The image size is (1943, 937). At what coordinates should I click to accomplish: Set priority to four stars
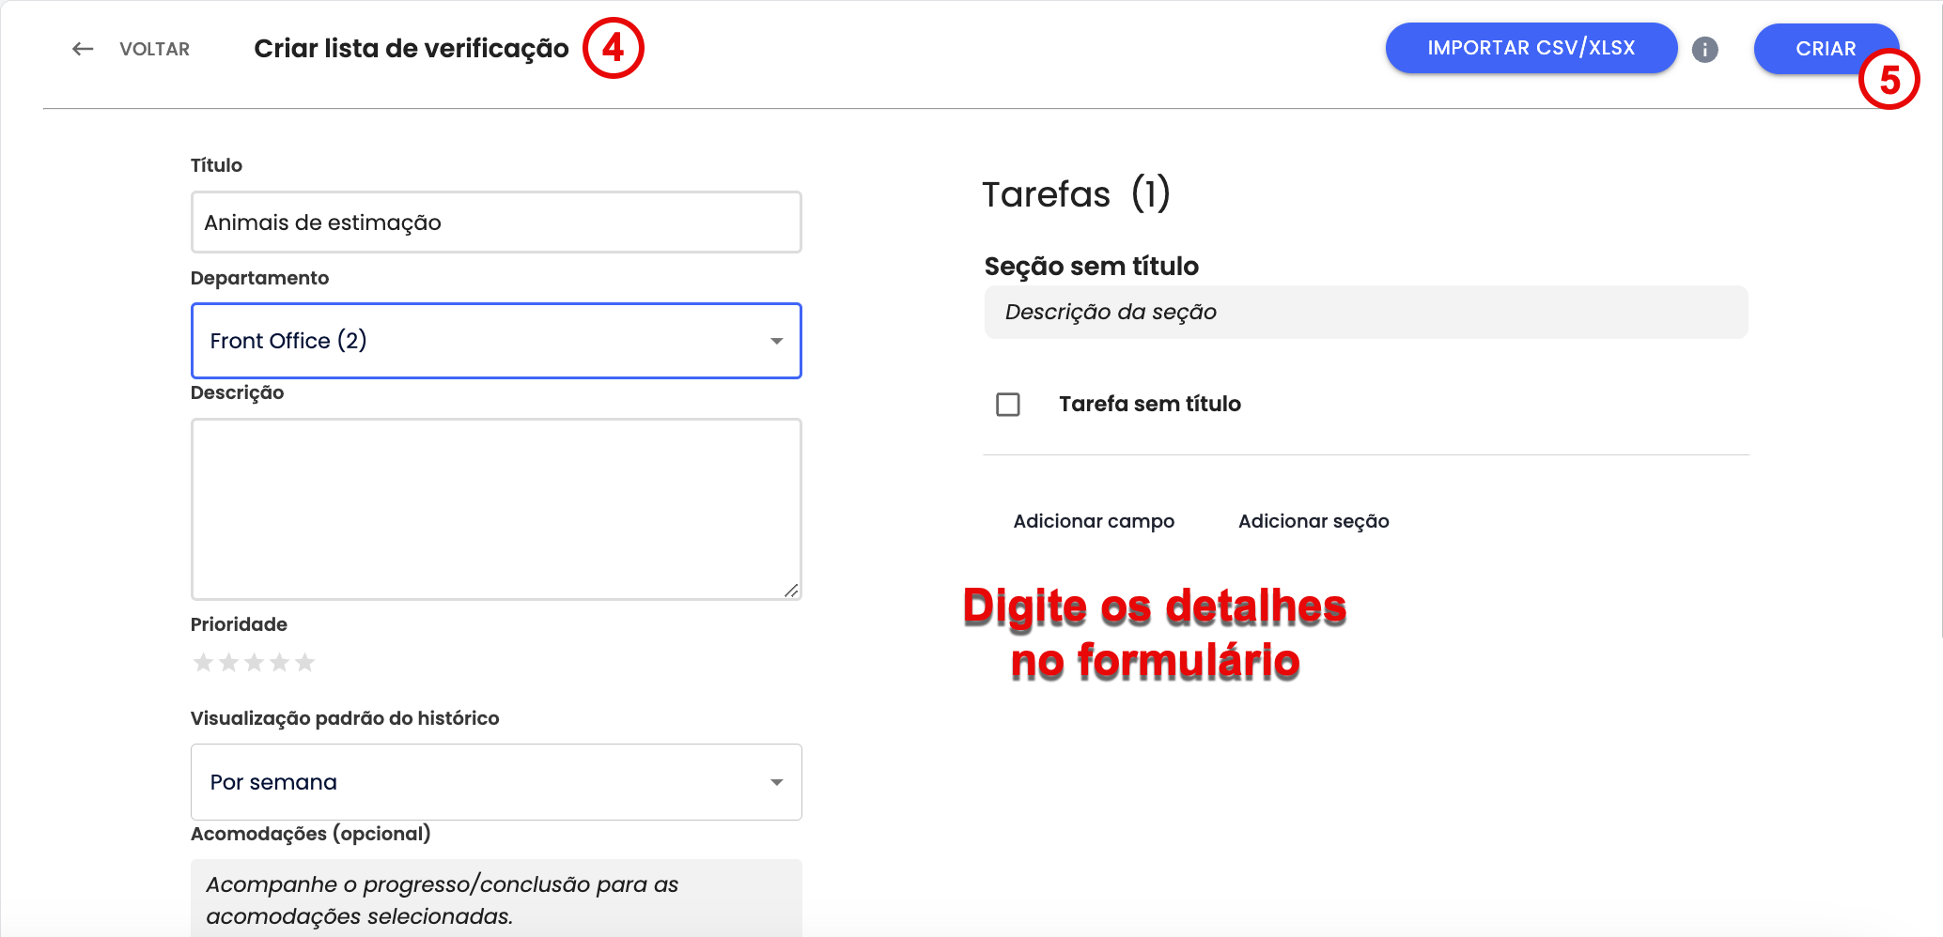click(x=279, y=663)
